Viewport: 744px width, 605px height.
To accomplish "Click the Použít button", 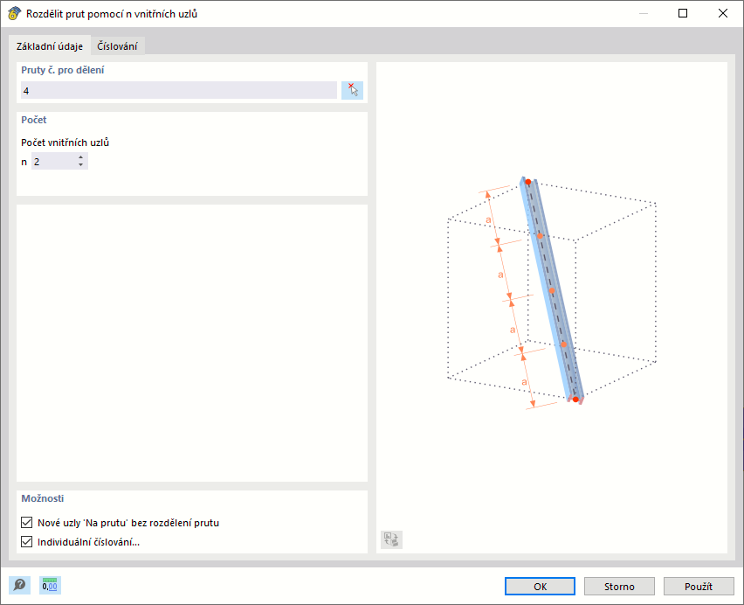I will coord(699,586).
